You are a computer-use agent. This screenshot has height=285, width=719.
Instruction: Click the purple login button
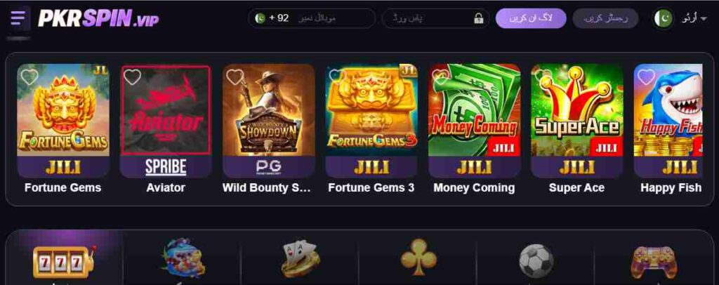pos(531,18)
